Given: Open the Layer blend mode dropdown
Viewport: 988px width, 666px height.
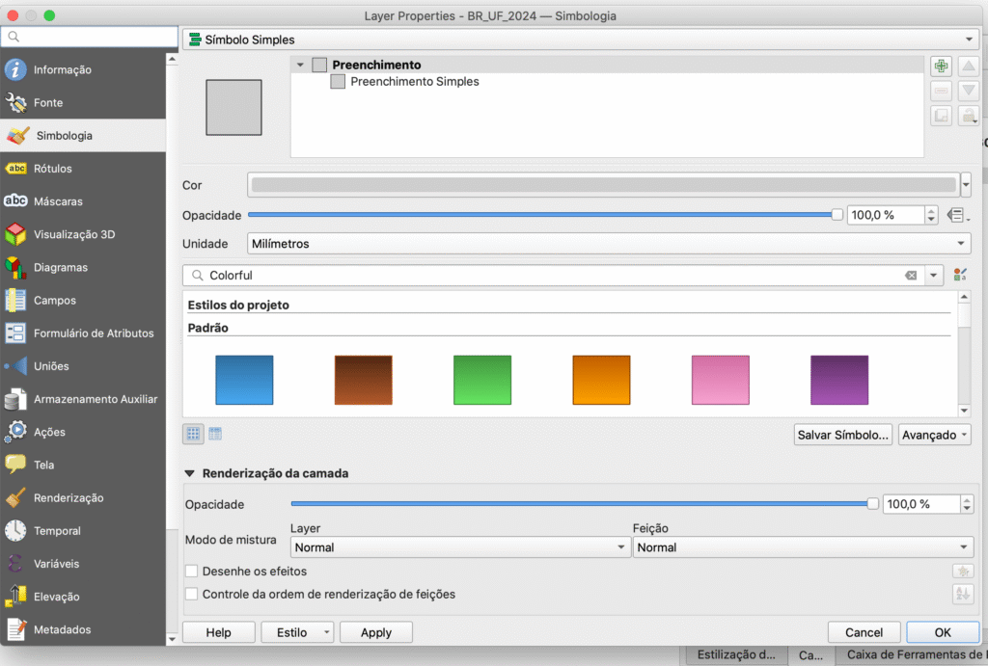Looking at the screenshot, I should 460,547.
